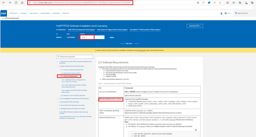Collapse 2.3 Software Requirements chevron
Image resolution: width=256 pixels, height=137 pixels.
point(59,76)
